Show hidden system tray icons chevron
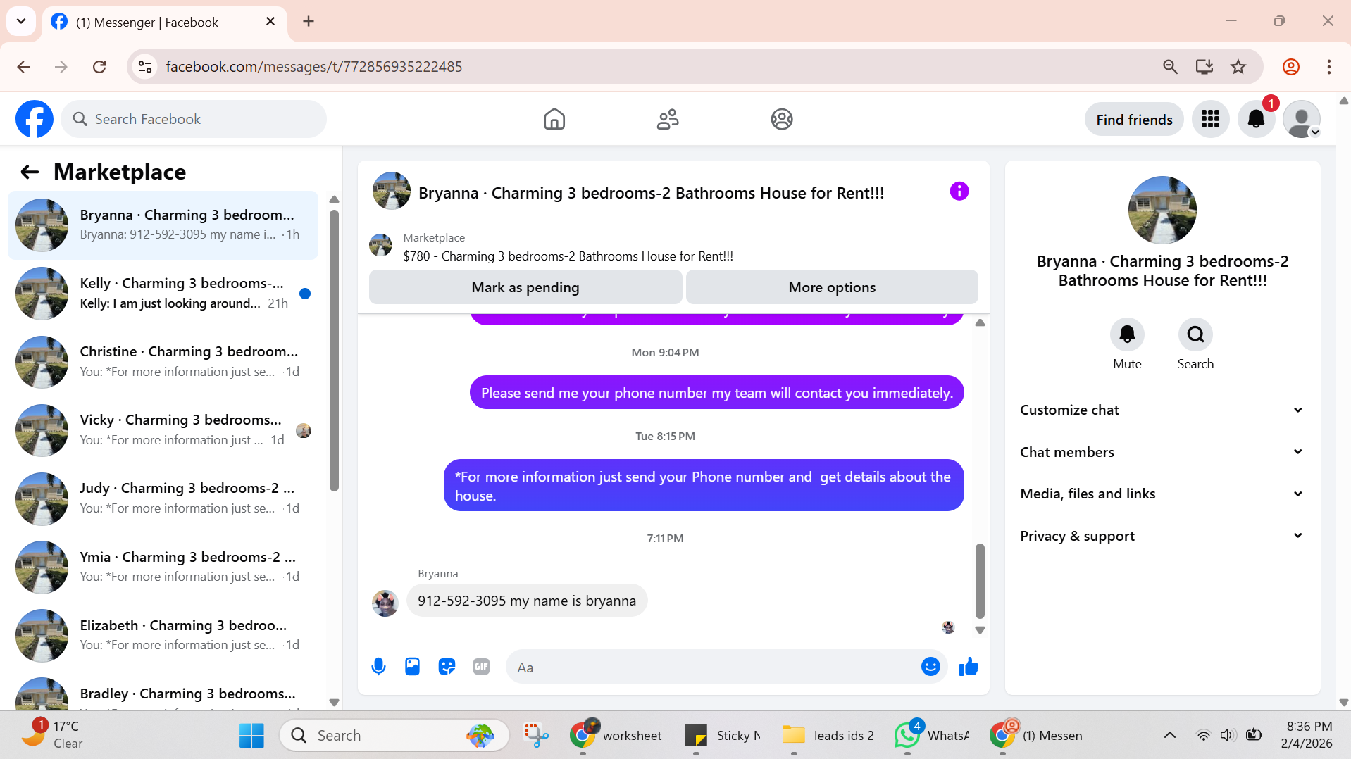Image resolution: width=1351 pixels, height=759 pixels. tap(1169, 735)
